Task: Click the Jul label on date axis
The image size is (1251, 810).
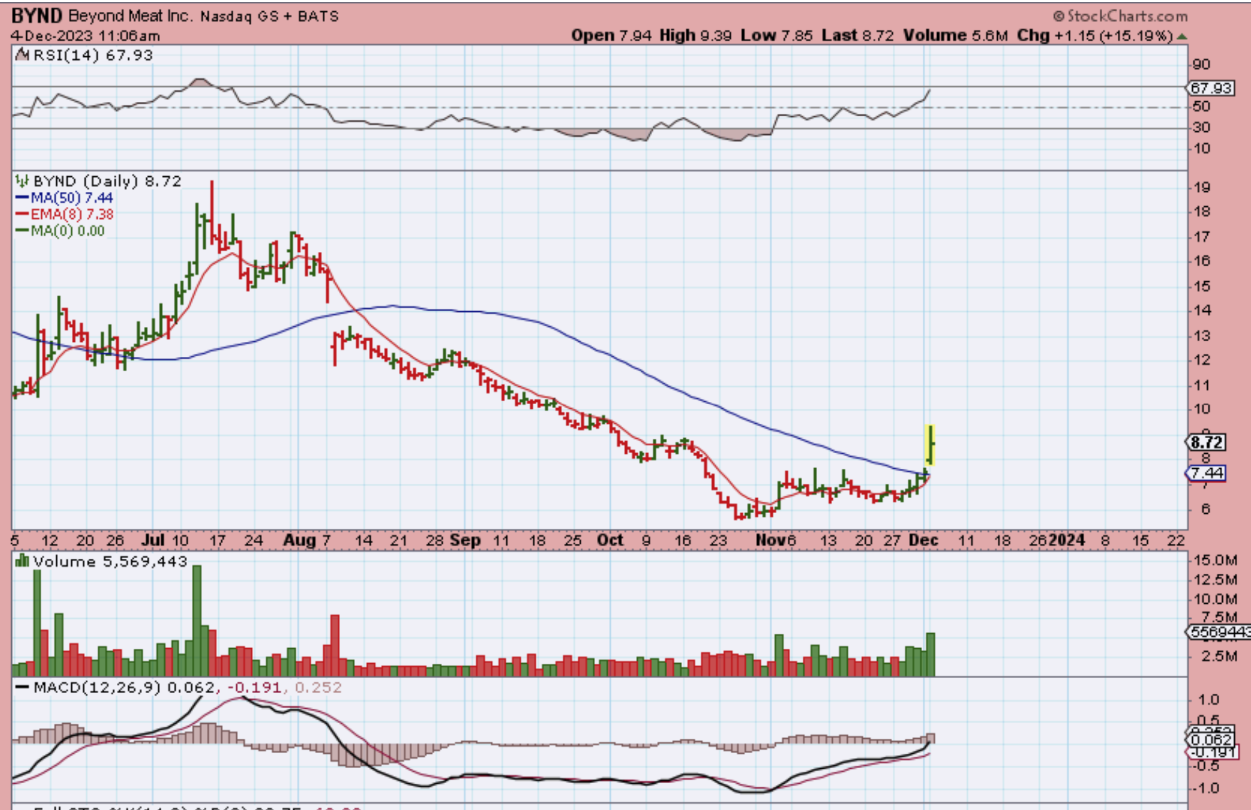Action: click(153, 540)
